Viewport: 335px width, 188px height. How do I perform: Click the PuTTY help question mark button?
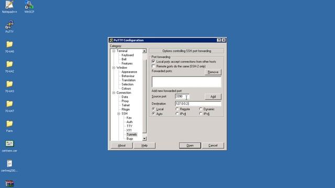219,40
